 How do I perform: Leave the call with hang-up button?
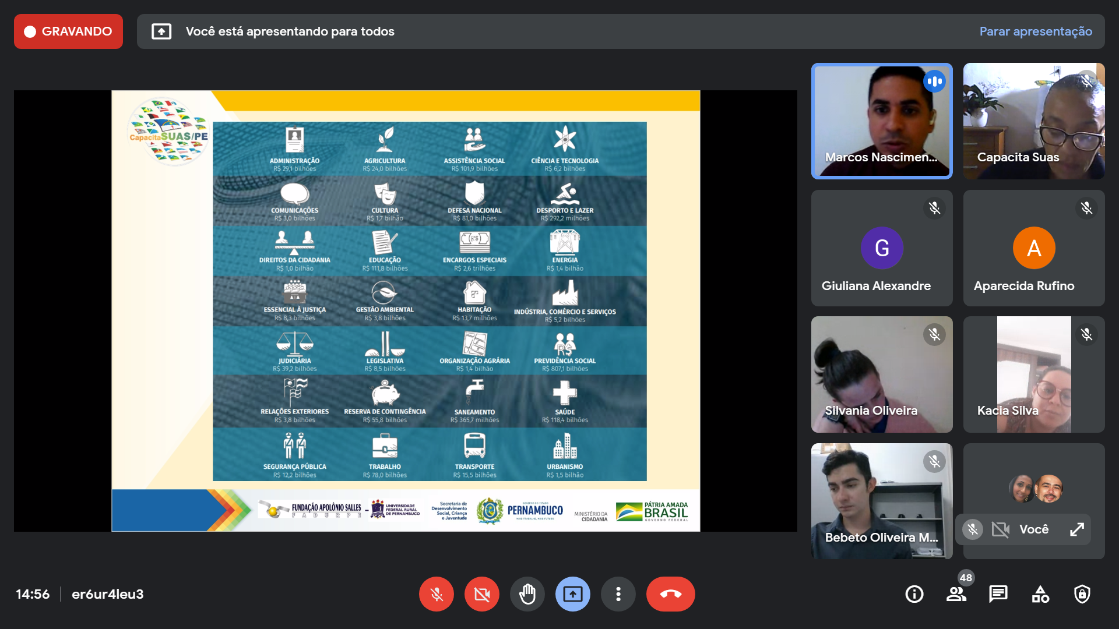pyautogui.click(x=670, y=594)
